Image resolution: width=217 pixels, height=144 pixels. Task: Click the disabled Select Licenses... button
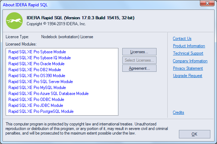[x=139, y=60]
